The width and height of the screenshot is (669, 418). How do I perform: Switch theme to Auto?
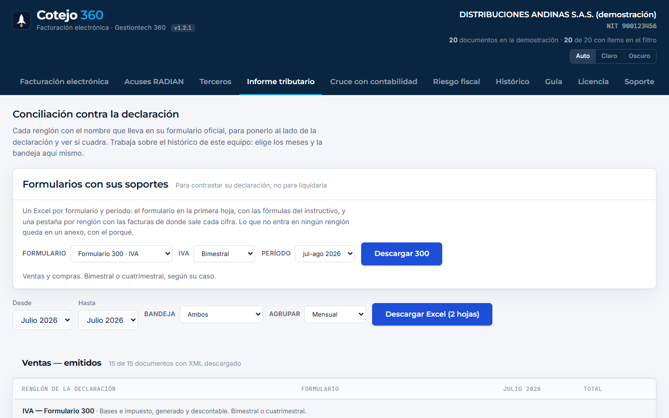[x=583, y=56]
